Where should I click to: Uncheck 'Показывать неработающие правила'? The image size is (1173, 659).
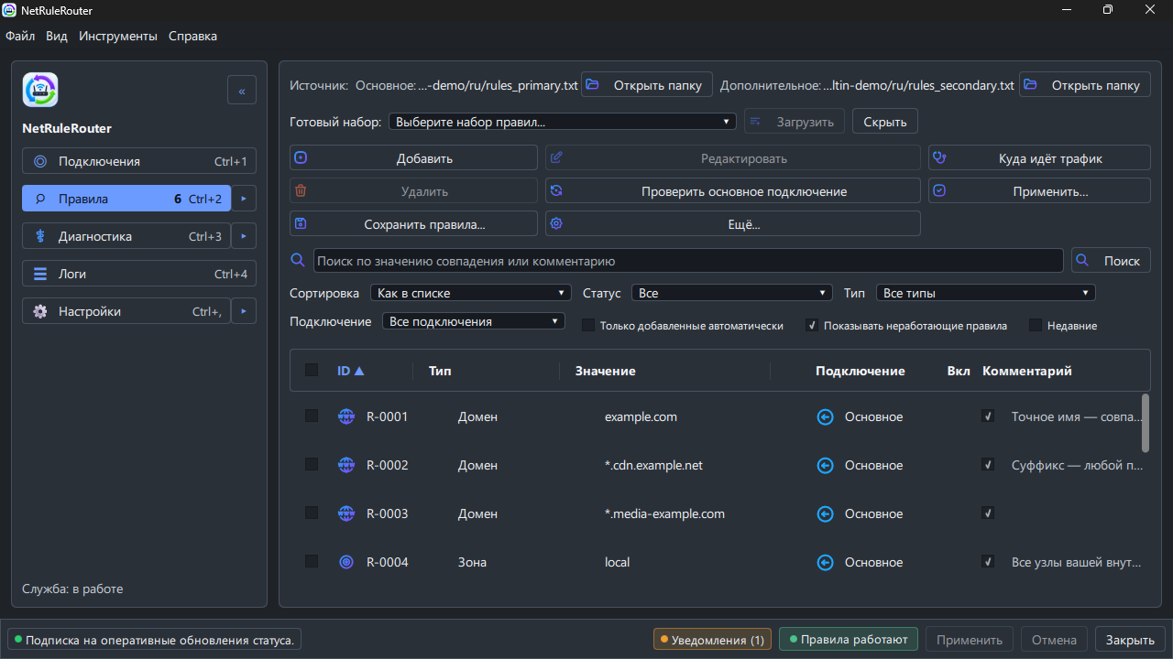pyautogui.click(x=812, y=325)
